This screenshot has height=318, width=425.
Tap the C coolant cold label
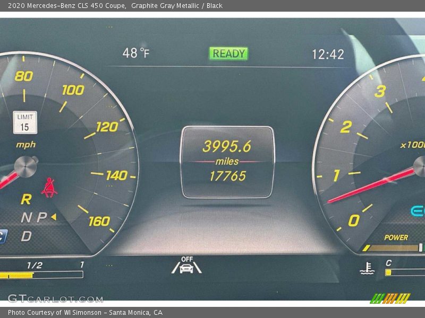388,263
